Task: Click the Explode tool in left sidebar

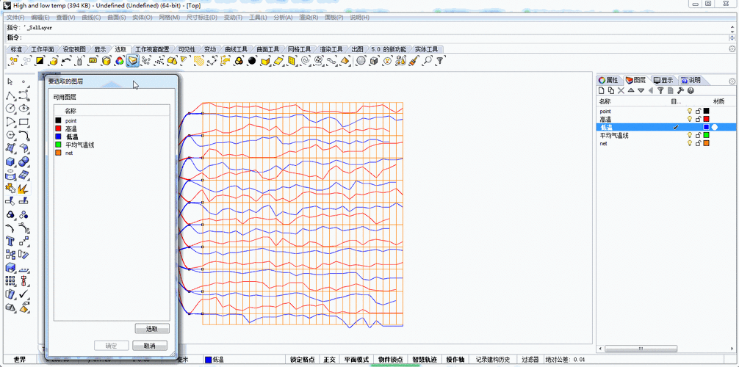Action: click(x=24, y=188)
